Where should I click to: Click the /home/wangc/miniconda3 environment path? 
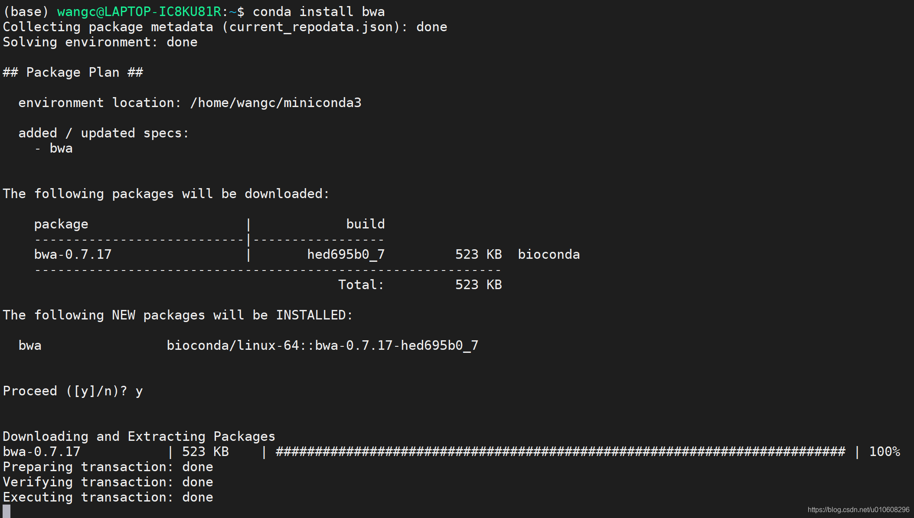pyautogui.click(x=275, y=103)
